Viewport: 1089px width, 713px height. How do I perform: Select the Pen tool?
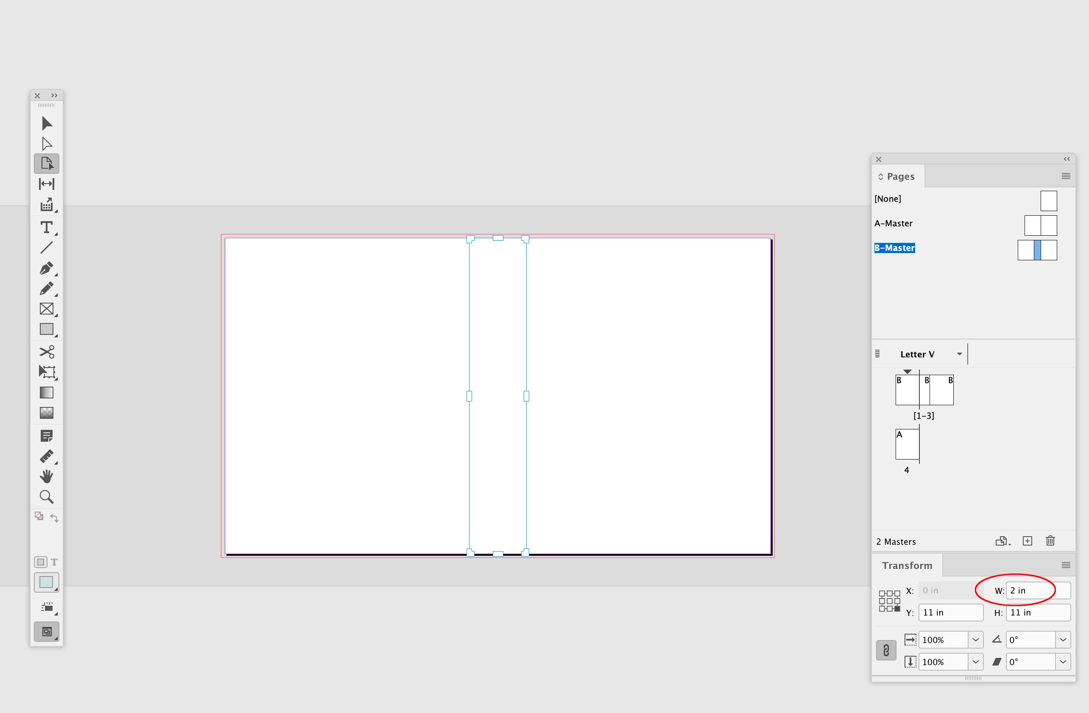pos(46,268)
